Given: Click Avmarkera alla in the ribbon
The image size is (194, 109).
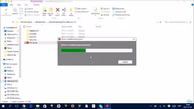Looking at the screenshot, I should coord(119,12).
